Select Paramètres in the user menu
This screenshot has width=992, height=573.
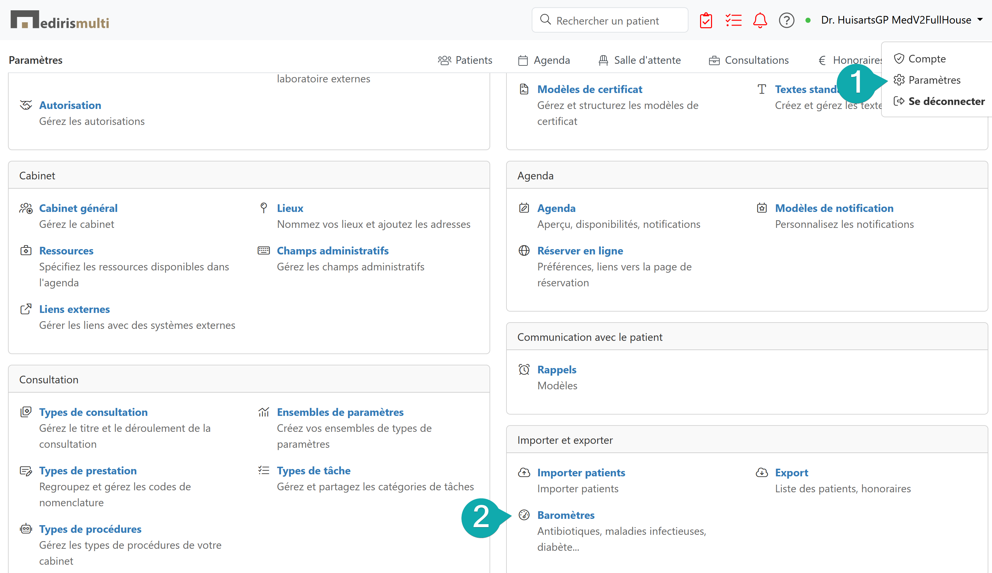pos(934,80)
